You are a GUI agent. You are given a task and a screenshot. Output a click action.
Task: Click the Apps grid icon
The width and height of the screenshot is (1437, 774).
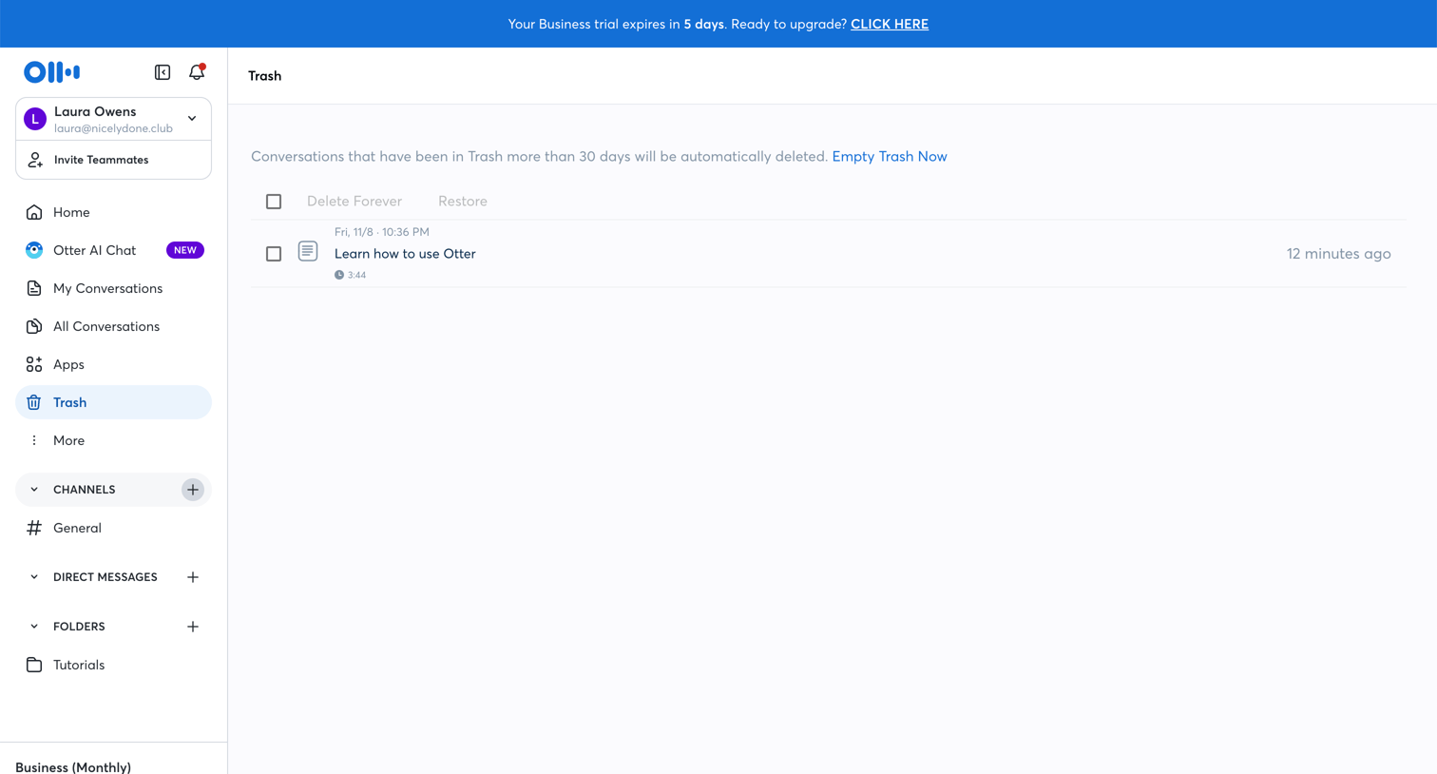pos(34,364)
